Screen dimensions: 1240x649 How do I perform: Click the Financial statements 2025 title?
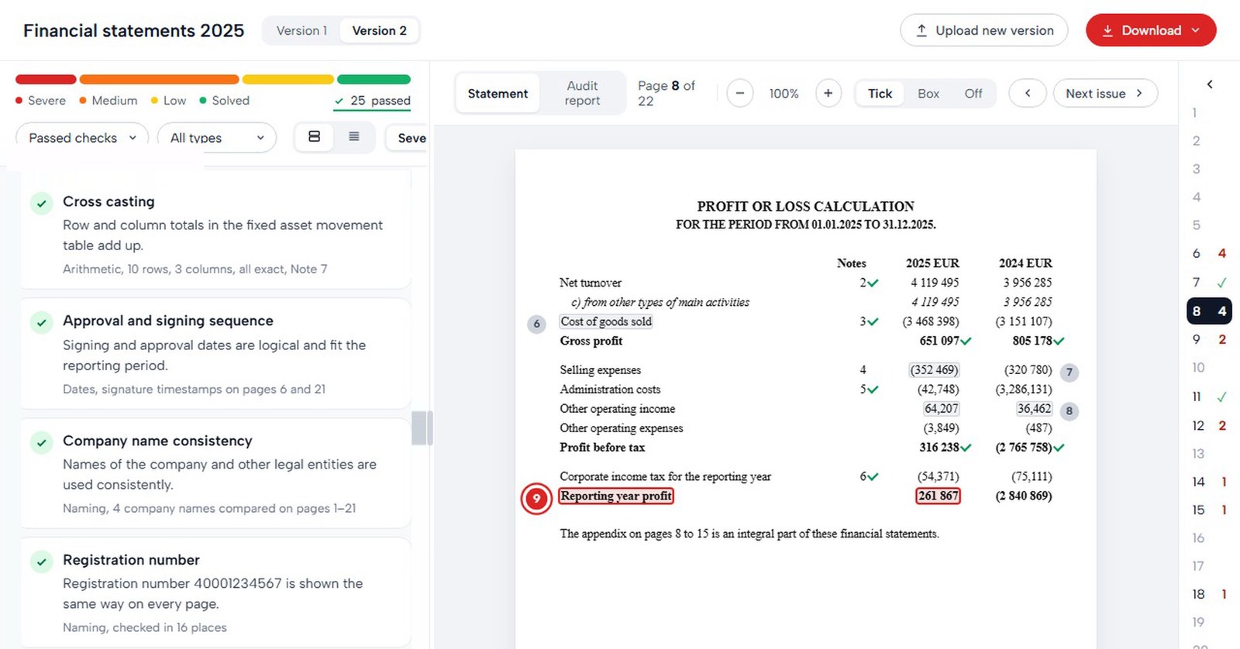[x=133, y=31]
